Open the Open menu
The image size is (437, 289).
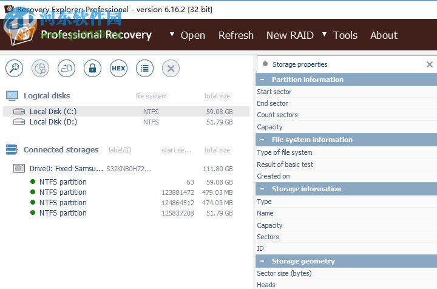pos(192,35)
